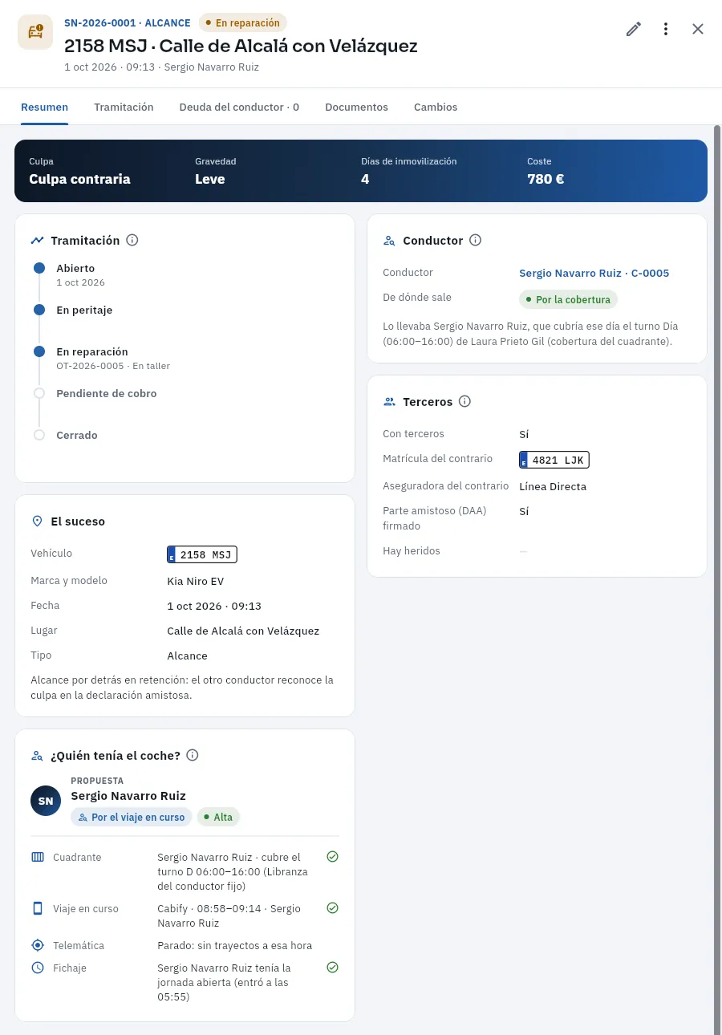Open the Tramitación tab
Image resolution: width=722 pixels, height=1035 pixels.
(x=124, y=107)
